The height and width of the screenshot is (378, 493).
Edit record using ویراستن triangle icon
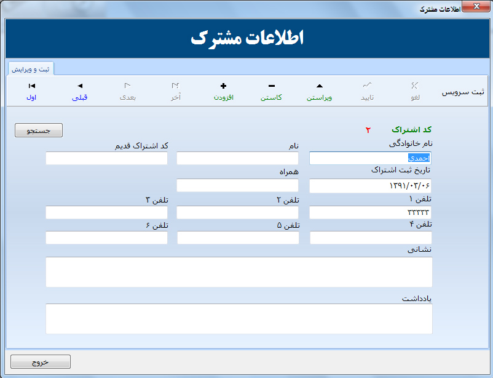[320, 86]
